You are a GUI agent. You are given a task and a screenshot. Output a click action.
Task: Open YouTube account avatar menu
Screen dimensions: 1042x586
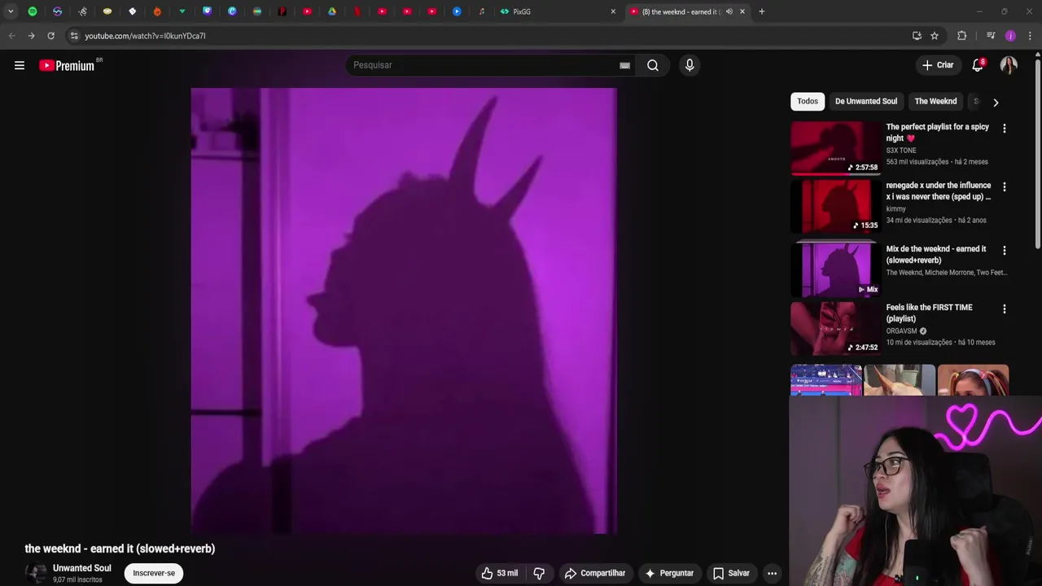[x=1009, y=65]
